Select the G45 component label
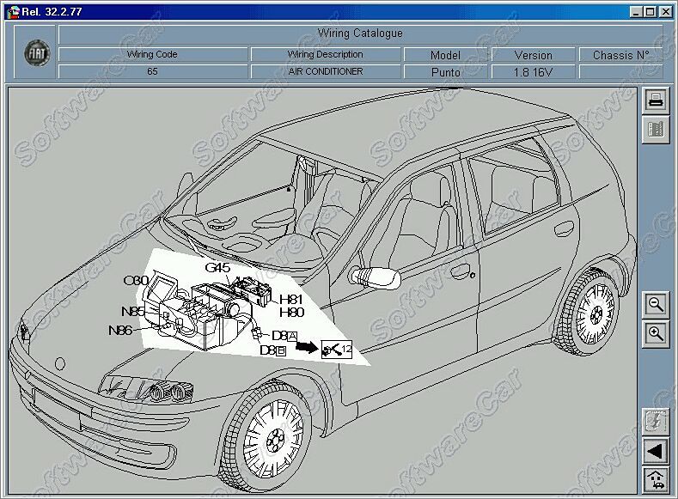678x499 pixels. pos(217,268)
